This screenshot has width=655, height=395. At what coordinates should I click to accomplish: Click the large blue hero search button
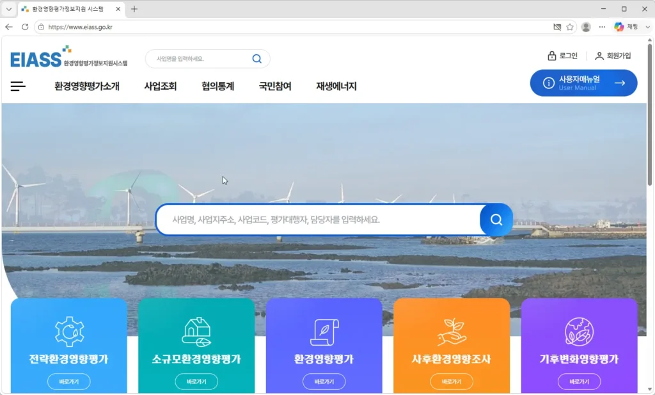click(496, 220)
